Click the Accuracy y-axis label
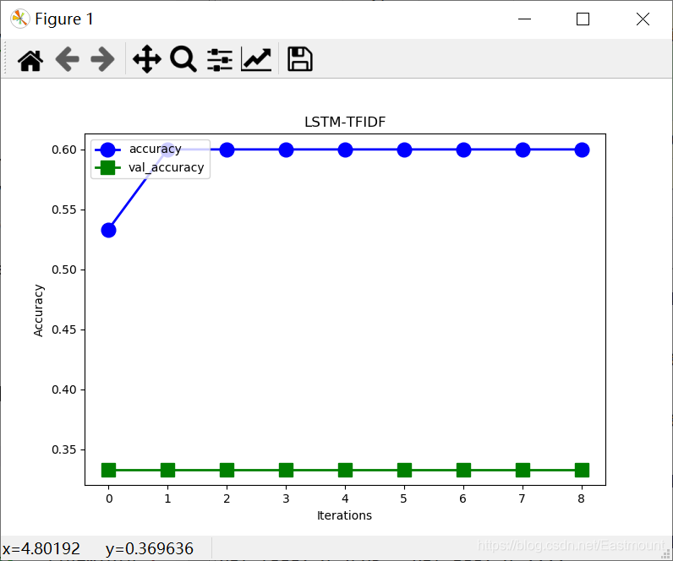The image size is (673, 561). 39,310
